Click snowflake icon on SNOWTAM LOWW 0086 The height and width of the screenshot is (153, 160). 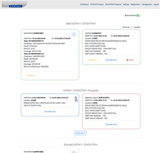[74, 152]
